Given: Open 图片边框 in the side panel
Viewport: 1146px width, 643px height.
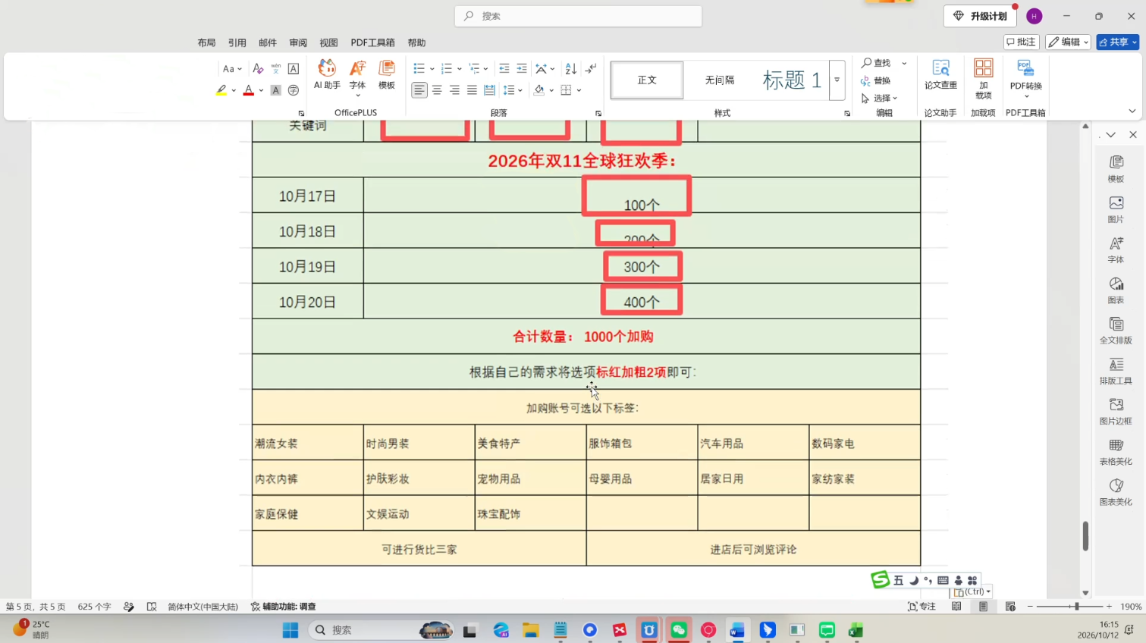Looking at the screenshot, I should [x=1116, y=412].
